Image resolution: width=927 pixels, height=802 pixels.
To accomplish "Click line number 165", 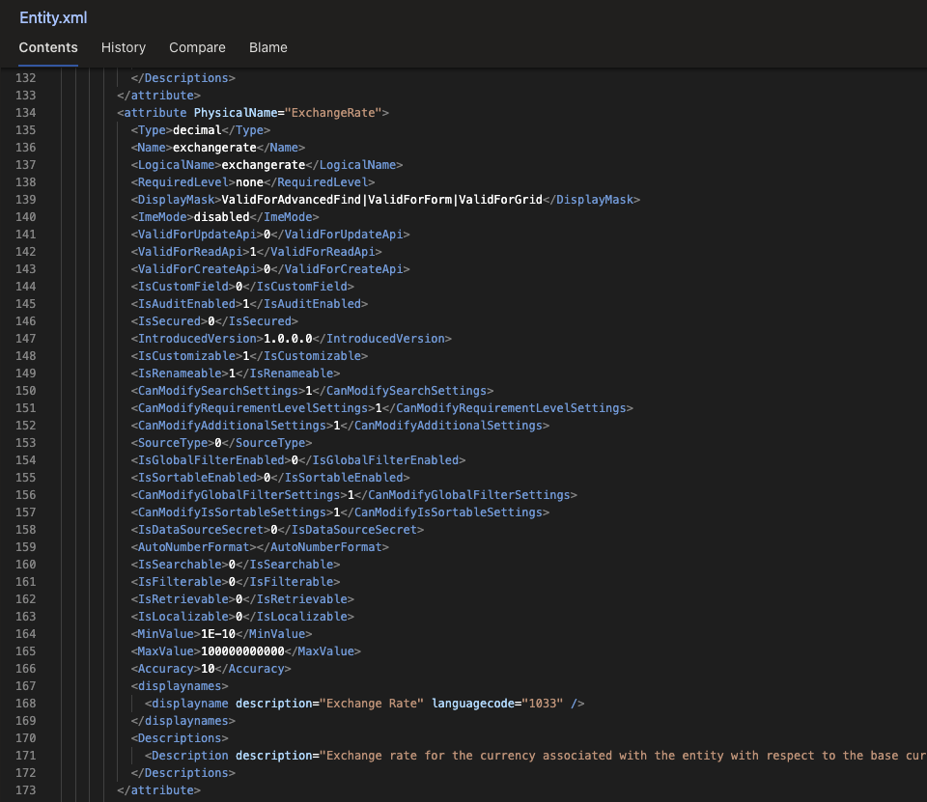I will pyautogui.click(x=25, y=651).
